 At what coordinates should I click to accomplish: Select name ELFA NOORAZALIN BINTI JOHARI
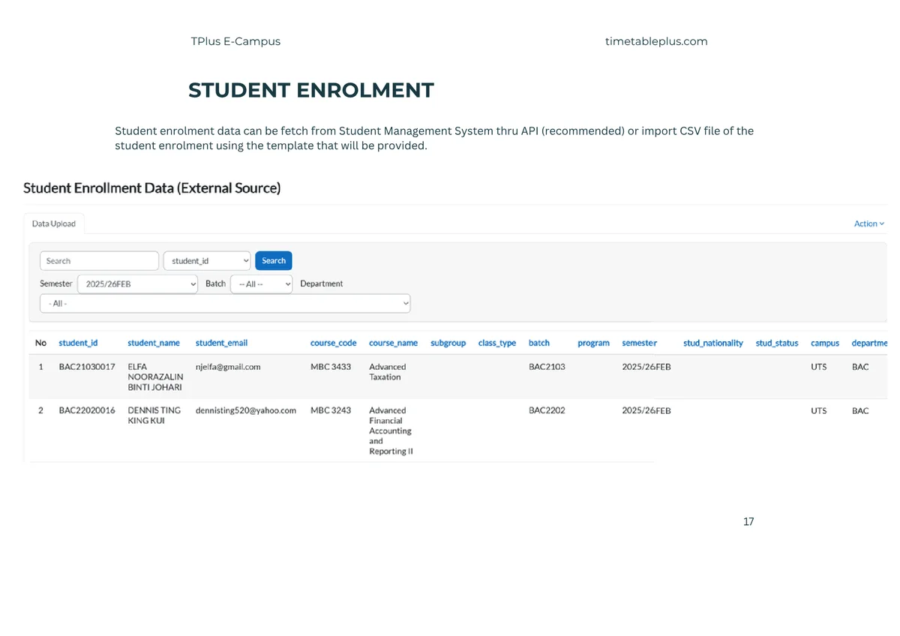click(x=155, y=377)
